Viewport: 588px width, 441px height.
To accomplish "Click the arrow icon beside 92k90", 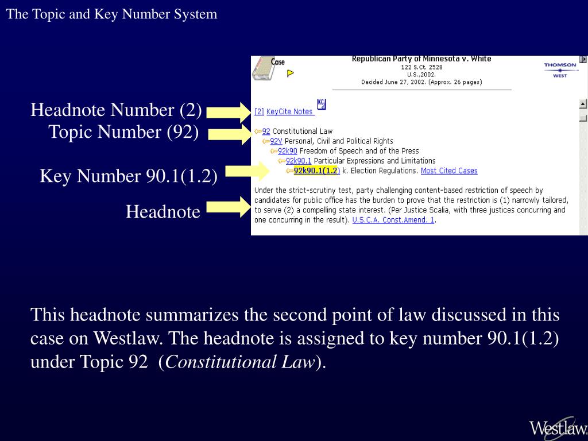I will [x=274, y=151].
